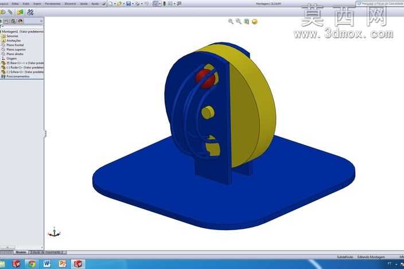
Task: Select the Roda<1> component
Action: [25, 68]
